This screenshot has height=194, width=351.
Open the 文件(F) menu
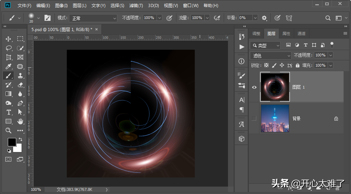24,6
